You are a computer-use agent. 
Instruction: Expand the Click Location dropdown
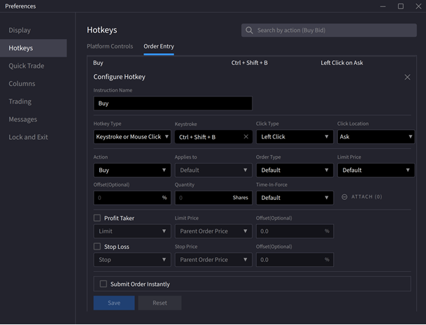pos(376,137)
